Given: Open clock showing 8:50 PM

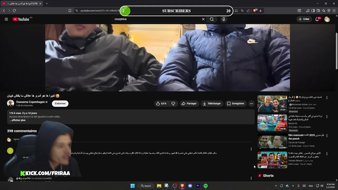Looking at the screenshot, I should pos(331,186).
